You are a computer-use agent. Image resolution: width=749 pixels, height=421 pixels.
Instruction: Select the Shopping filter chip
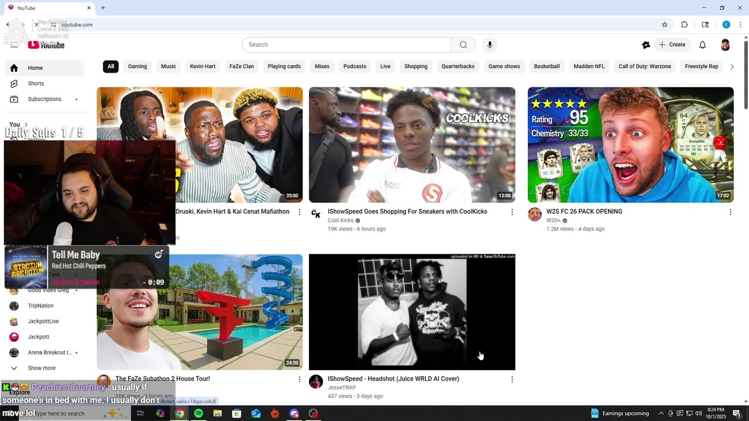tap(416, 67)
